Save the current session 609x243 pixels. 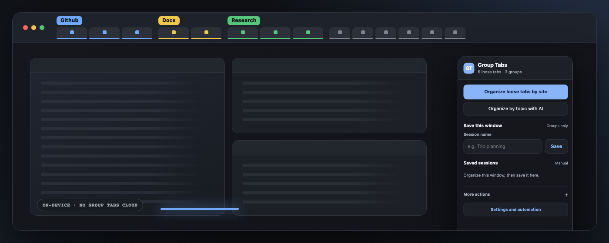tap(556, 146)
